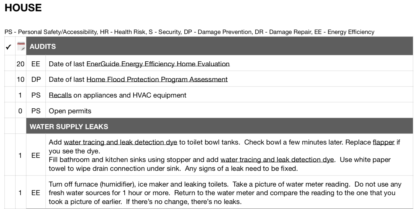Viewport: 417px width, 209px height.
Task: Click the DP category cell
Action: point(36,80)
